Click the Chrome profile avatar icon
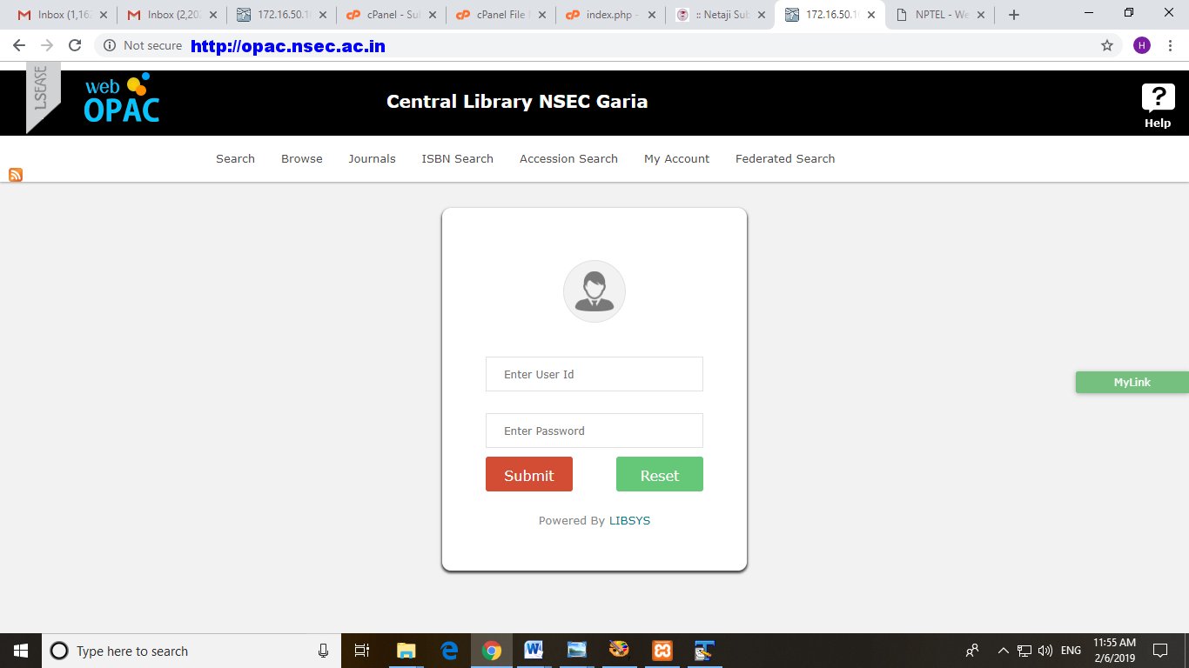 tap(1141, 45)
